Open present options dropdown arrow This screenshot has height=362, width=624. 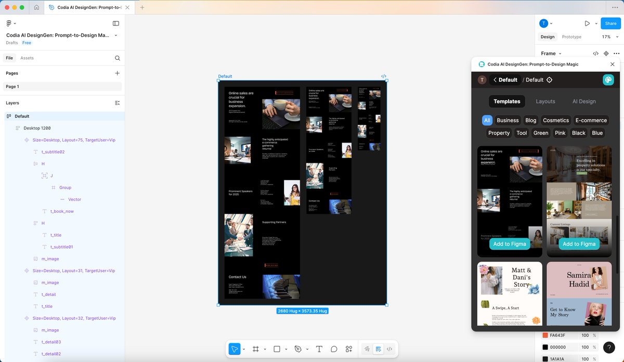[x=596, y=23]
